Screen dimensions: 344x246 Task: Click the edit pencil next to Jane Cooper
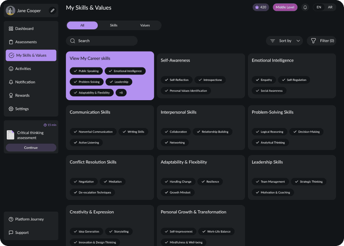coord(52,10)
